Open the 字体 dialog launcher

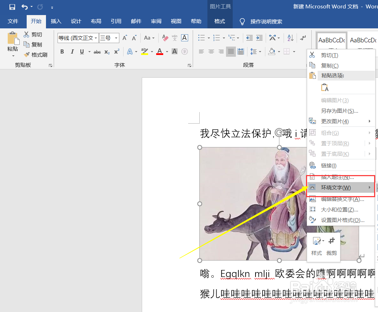[x=190, y=65]
